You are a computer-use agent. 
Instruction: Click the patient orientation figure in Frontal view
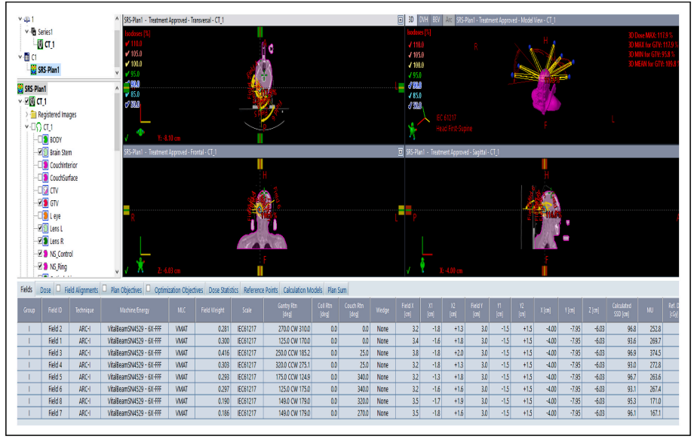139,267
